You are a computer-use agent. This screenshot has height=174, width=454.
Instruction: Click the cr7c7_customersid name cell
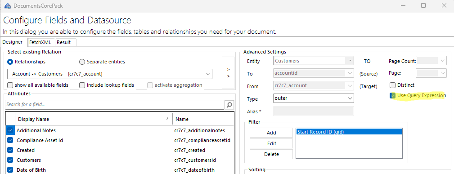[x=195, y=160]
